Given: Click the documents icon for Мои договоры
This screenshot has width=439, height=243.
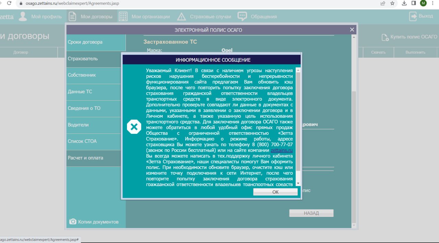Looking at the screenshot, I should (x=72, y=16).
